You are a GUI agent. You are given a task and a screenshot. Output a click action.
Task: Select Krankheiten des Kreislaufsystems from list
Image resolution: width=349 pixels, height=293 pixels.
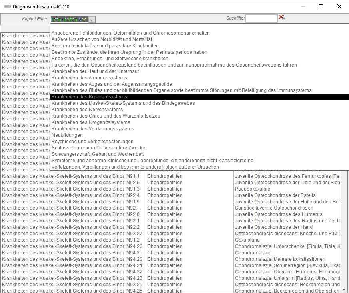(89, 97)
